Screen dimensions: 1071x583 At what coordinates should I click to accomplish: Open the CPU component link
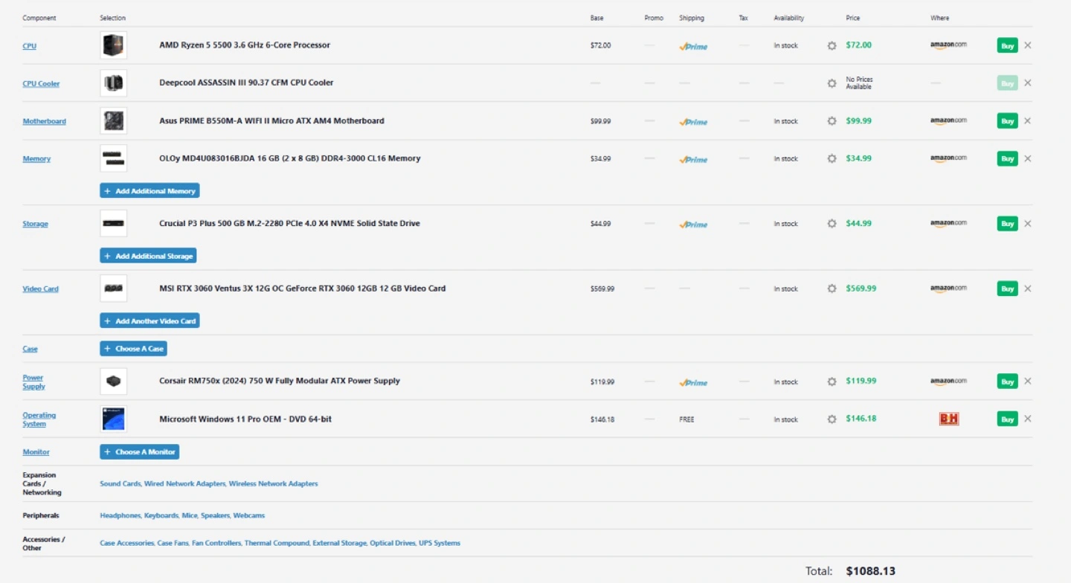pos(29,46)
